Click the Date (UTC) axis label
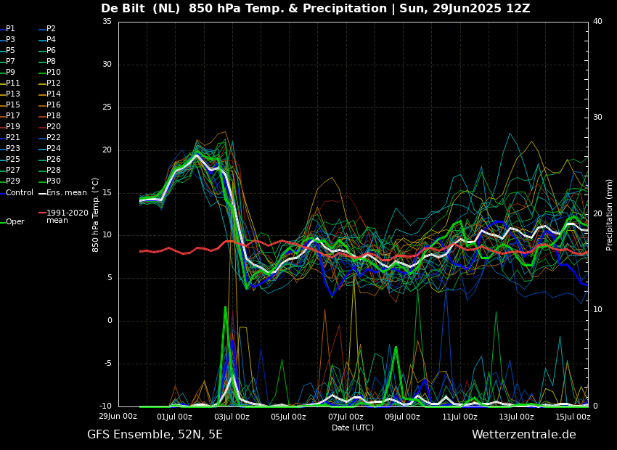 point(353,427)
